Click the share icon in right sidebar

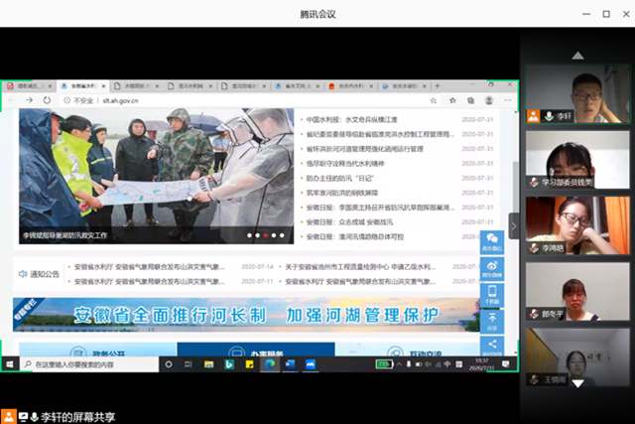[493, 345]
